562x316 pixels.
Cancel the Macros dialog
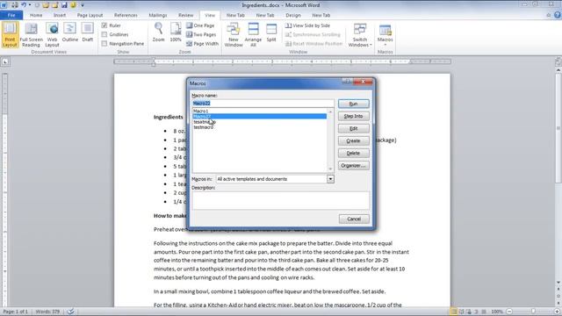[354, 219]
